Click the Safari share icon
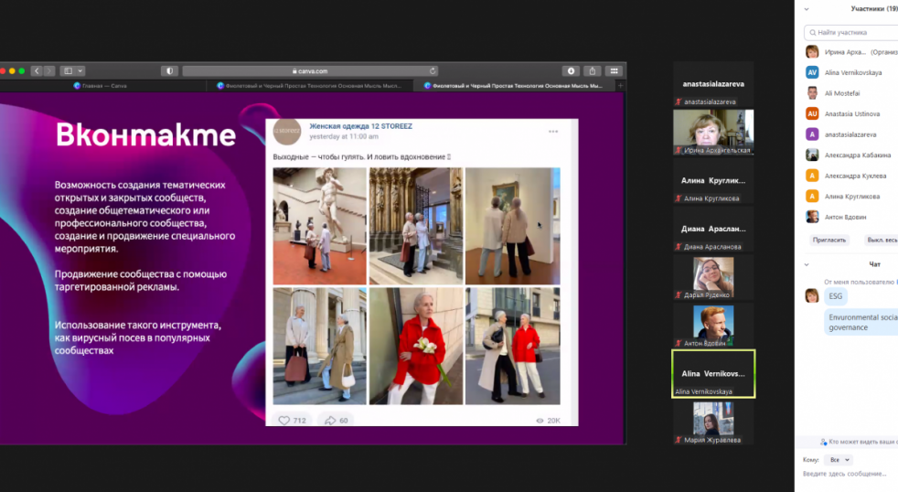The height and width of the screenshot is (492, 898). (593, 71)
